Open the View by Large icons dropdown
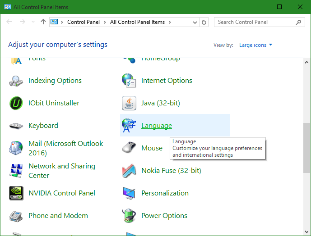311x236 pixels. pyautogui.click(x=255, y=45)
